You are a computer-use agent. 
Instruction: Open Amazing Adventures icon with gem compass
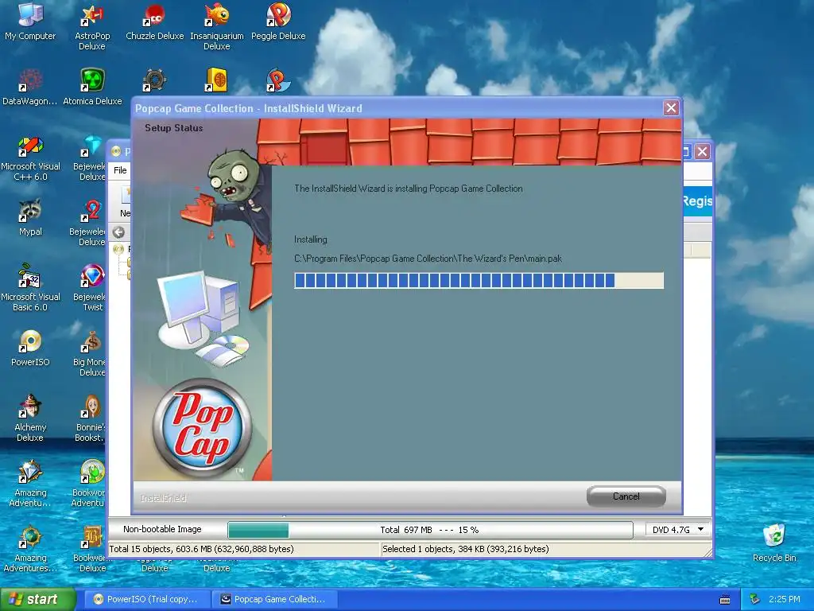tap(30, 485)
